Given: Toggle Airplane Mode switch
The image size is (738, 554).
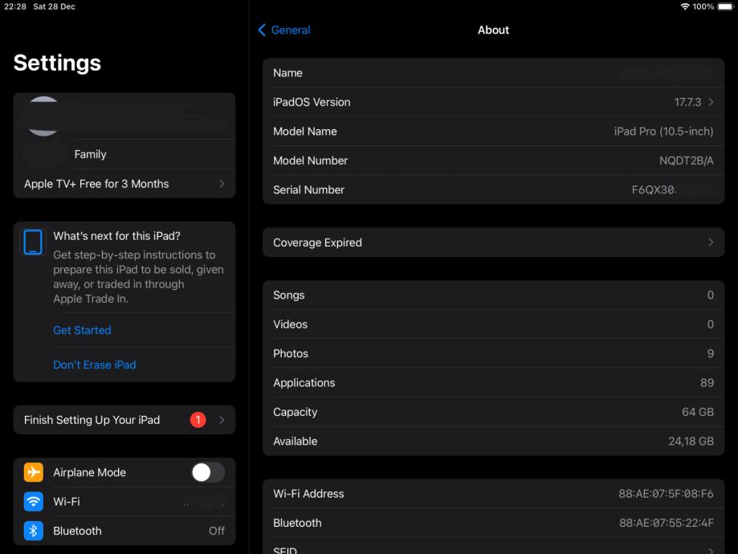Looking at the screenshot, I should [208, 472].
